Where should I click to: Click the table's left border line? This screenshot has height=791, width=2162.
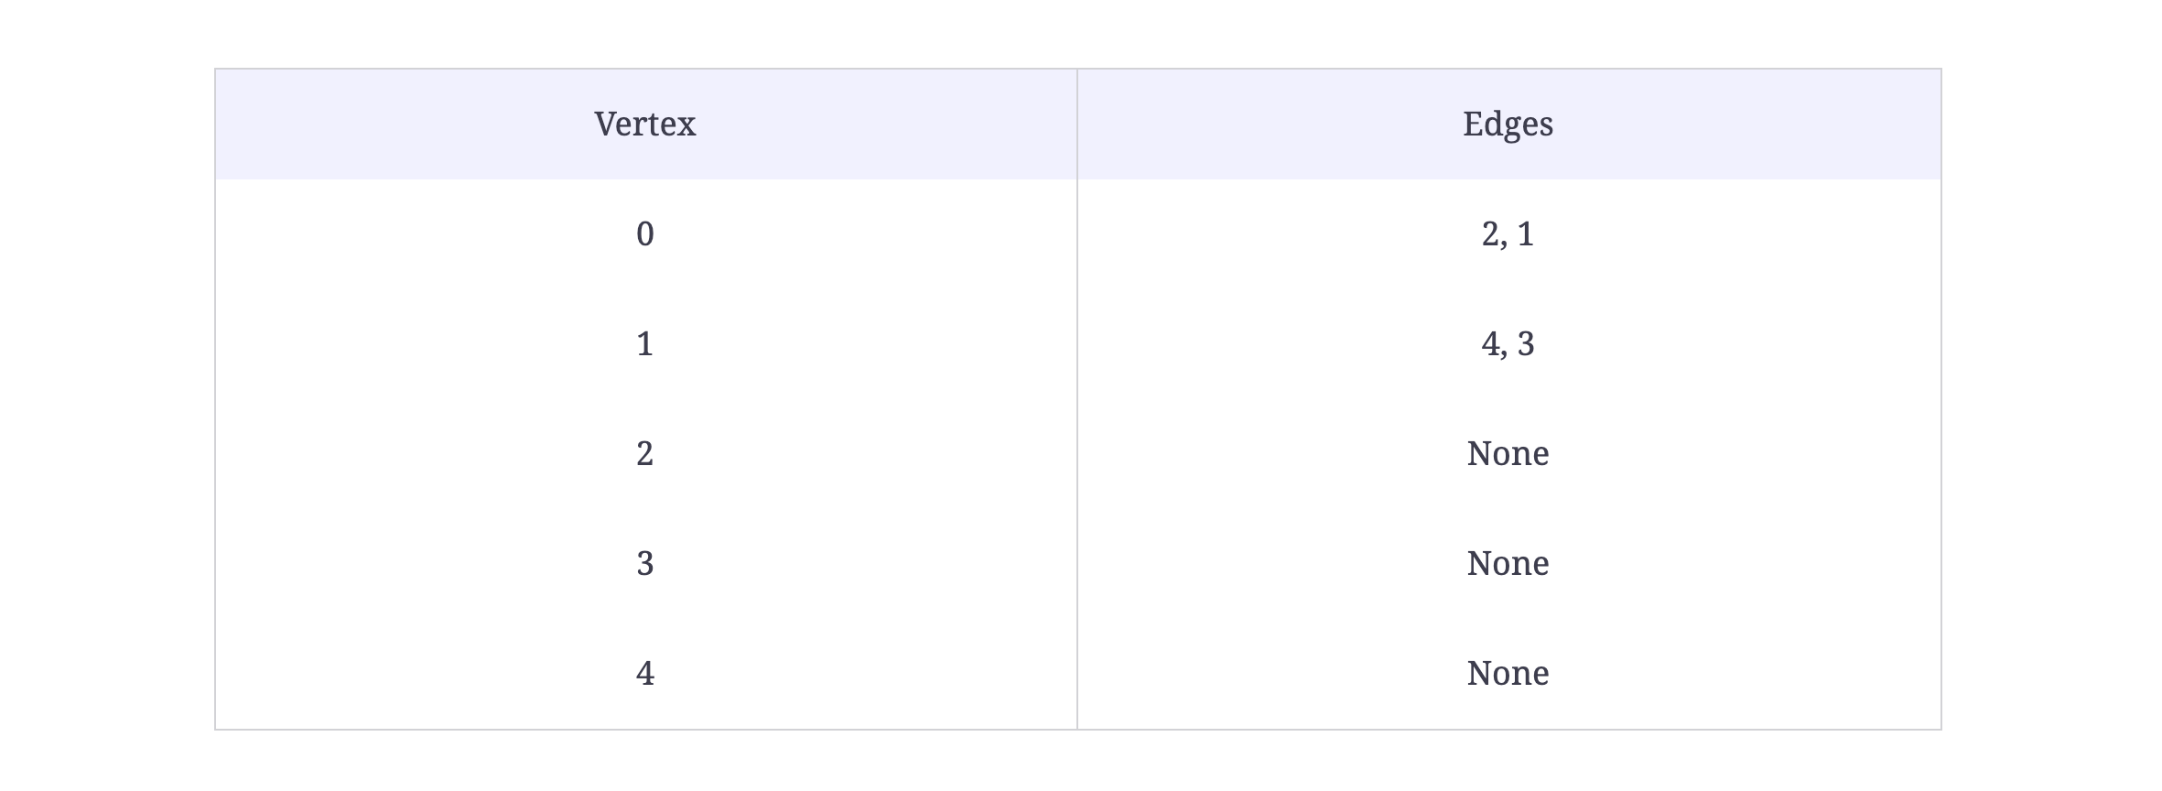point(215,399)
